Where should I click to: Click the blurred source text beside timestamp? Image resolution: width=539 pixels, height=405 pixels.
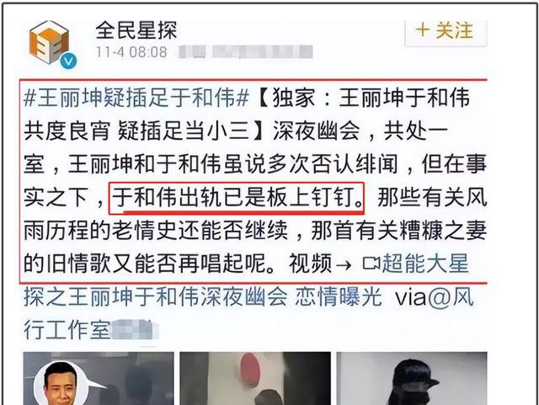[x=245, y=52]
